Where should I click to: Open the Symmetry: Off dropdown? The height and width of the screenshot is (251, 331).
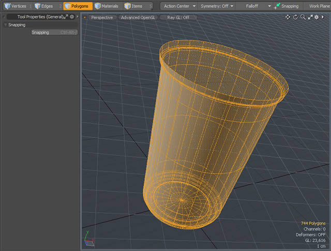[216, 6]
